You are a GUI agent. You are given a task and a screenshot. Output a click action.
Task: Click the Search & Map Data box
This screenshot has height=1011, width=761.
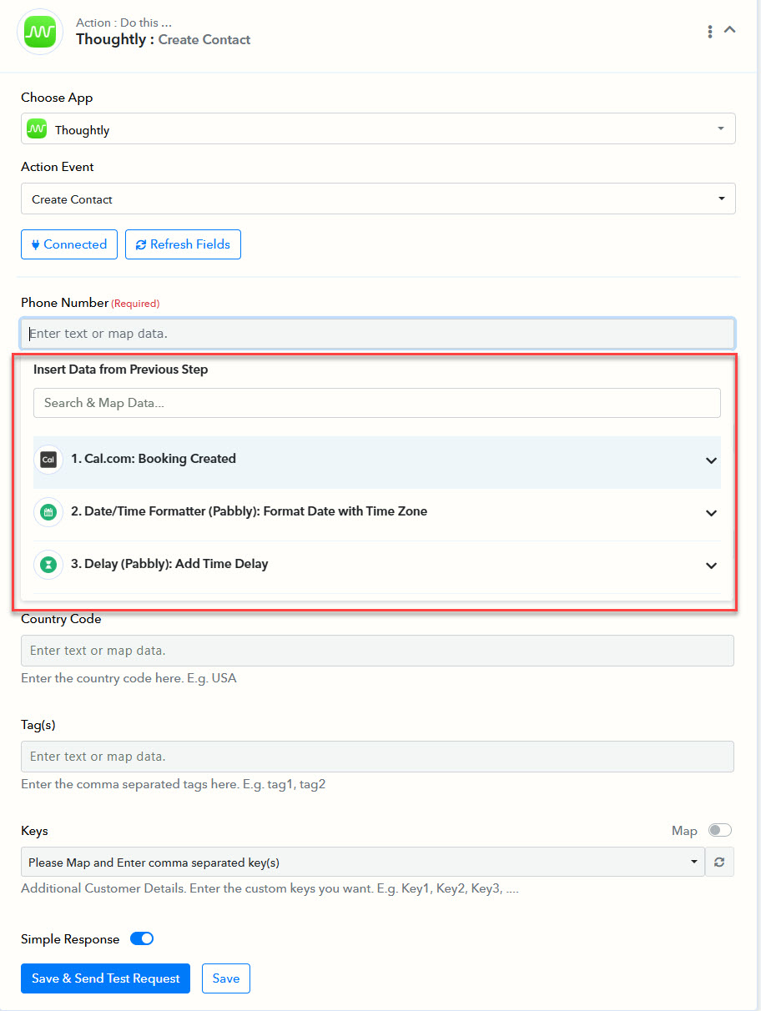click(377, 403)
